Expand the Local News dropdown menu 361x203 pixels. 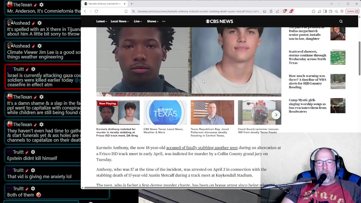tap(120, 21)
